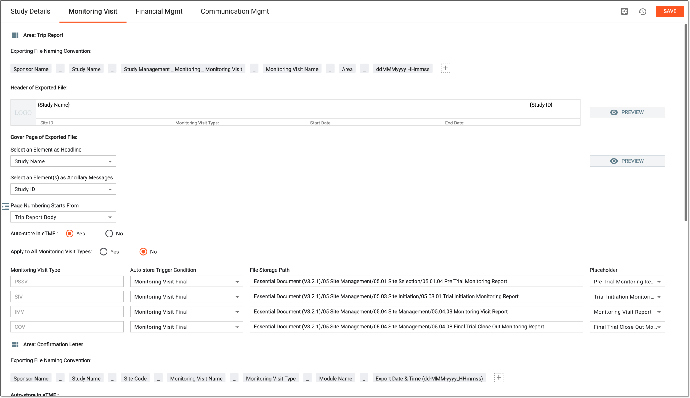Select No for Auto-store in eTMF
The height and width of the screenshot is (398, 690).
tap(109, 234)
